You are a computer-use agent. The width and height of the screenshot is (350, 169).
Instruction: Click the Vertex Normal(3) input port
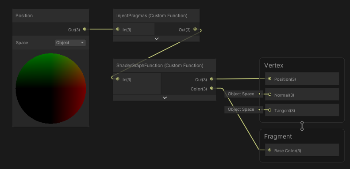pyautogui.click(x=269, y=94)
